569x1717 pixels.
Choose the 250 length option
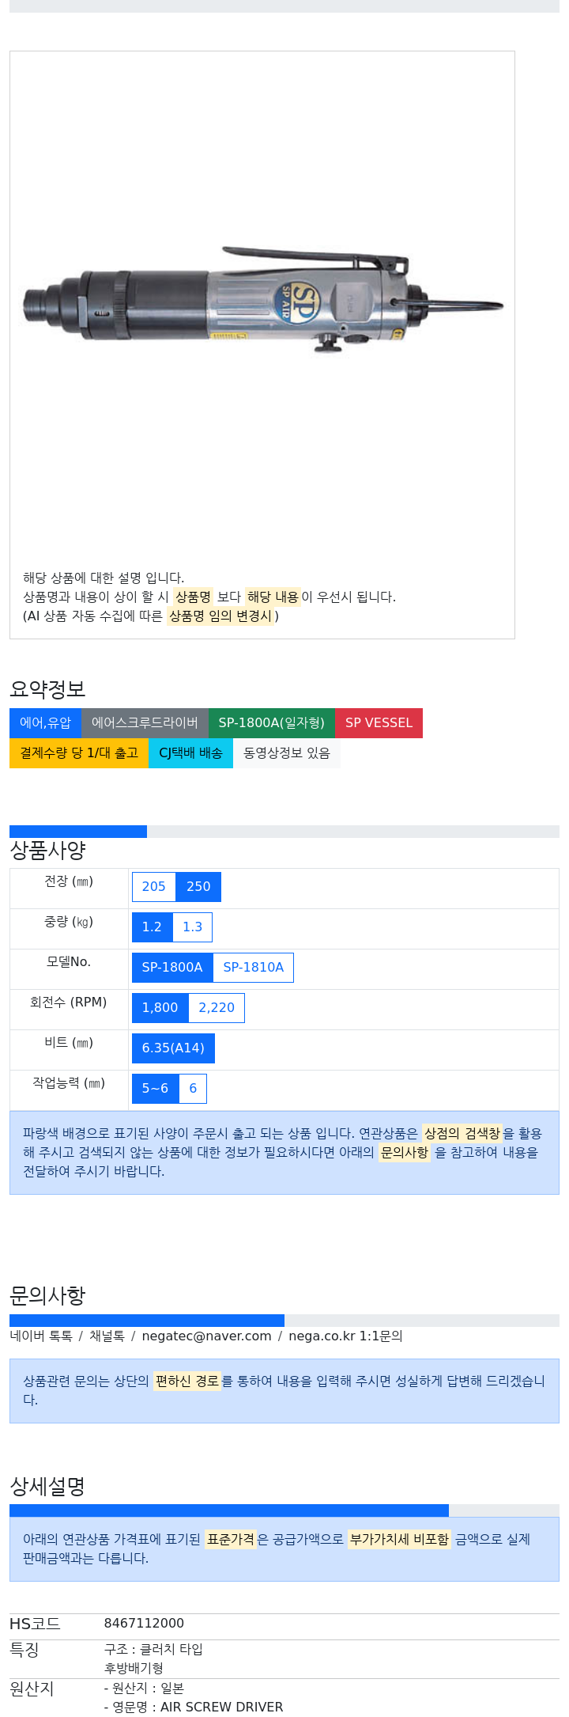pos(198,886)
